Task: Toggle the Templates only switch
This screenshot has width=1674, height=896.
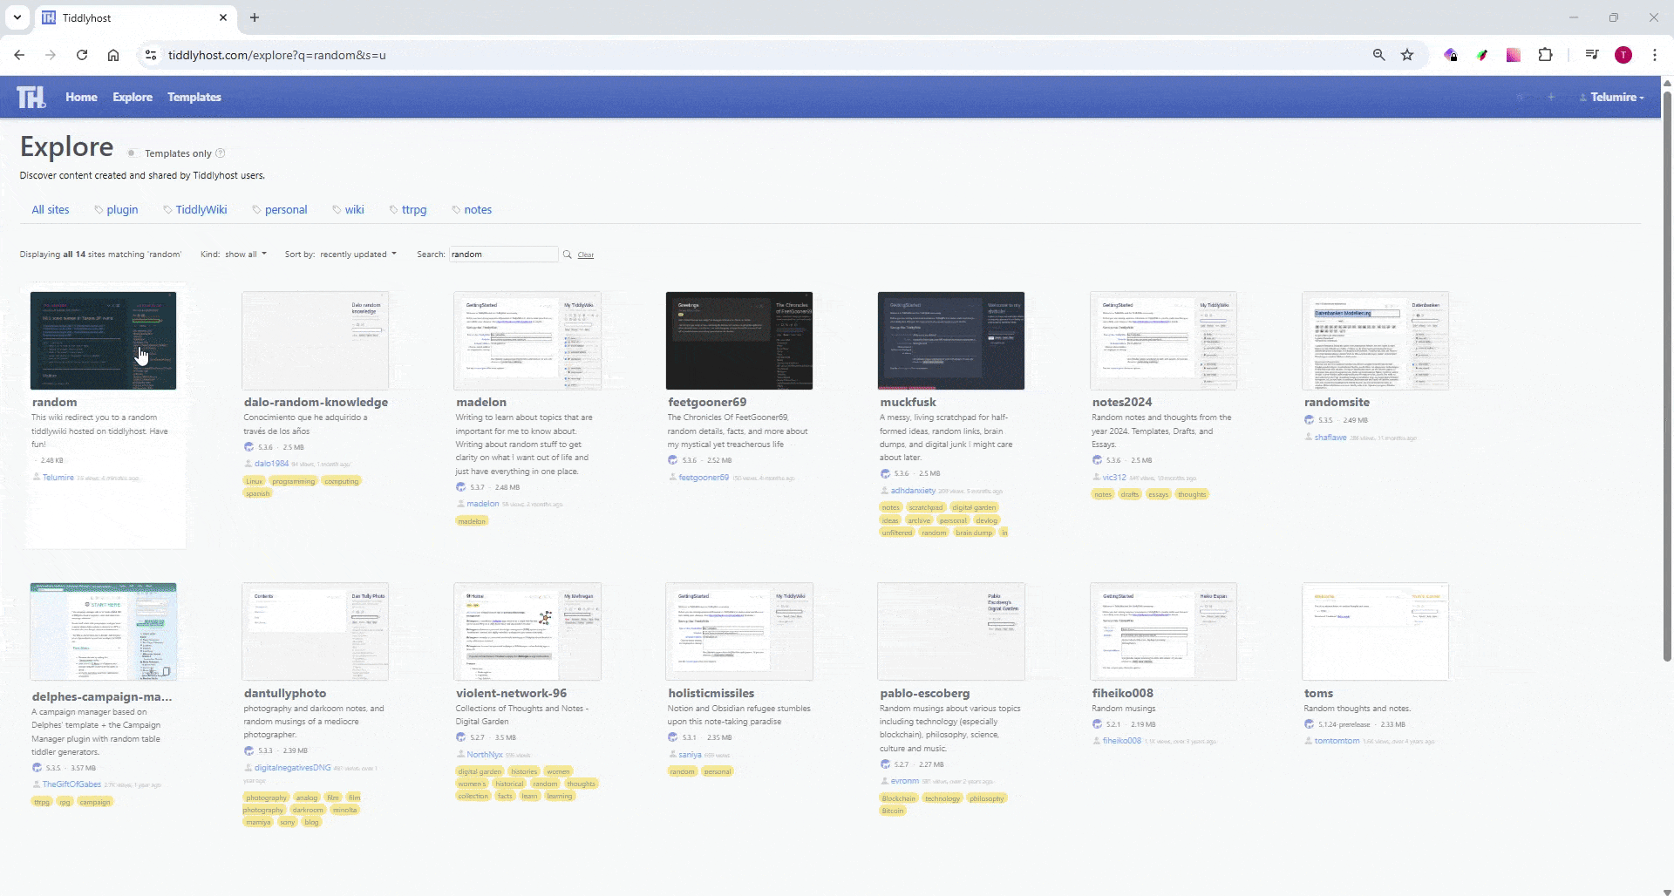Action: (x=133, y=153)
